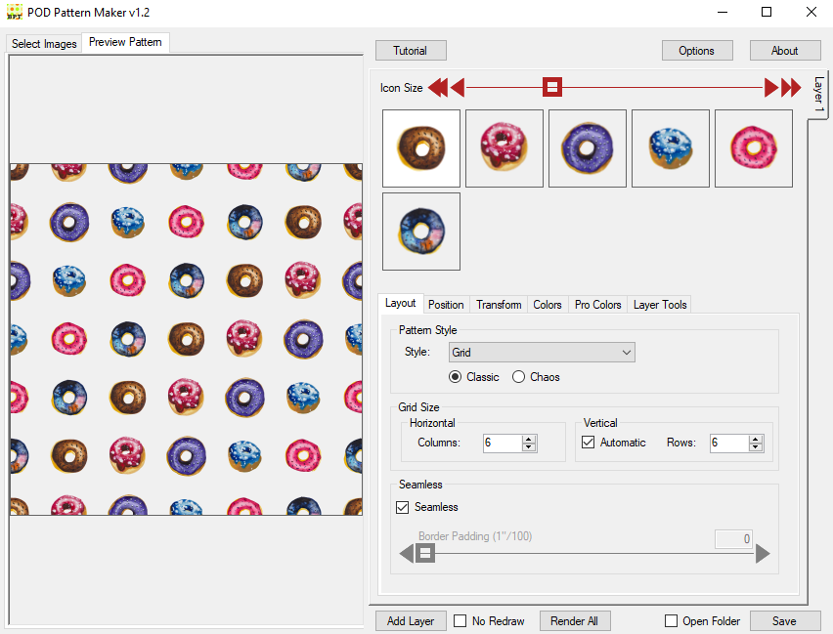Switch to the Transform tab
The image size is (833, 634).
click(499, 304)
